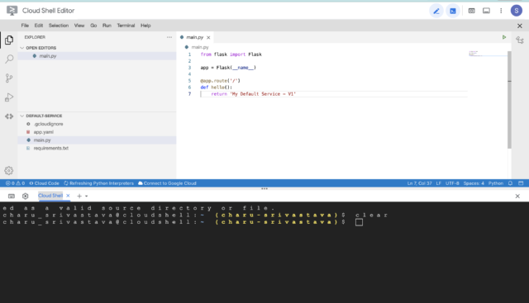Close the main.py editor tab
The width and height of the screenshot is (529, 303).
pyautogui.click(x=208, y=37)
